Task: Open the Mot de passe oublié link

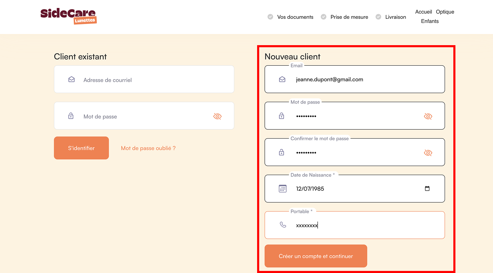Action: 148,148
